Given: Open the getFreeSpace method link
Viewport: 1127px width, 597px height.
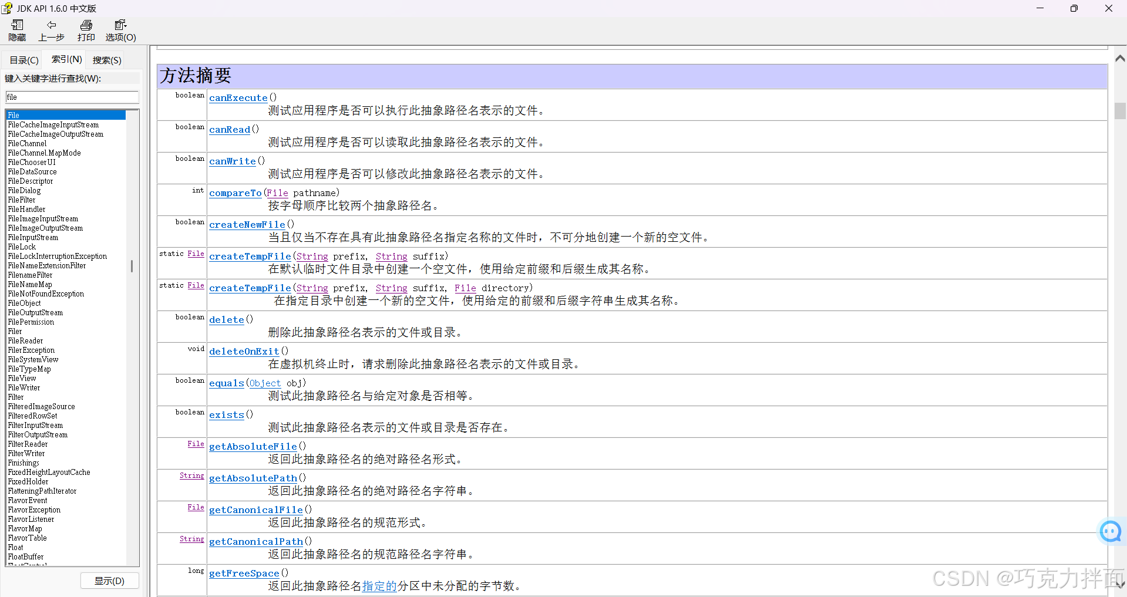Looking at the screenshot, I should tap(244, 574).
